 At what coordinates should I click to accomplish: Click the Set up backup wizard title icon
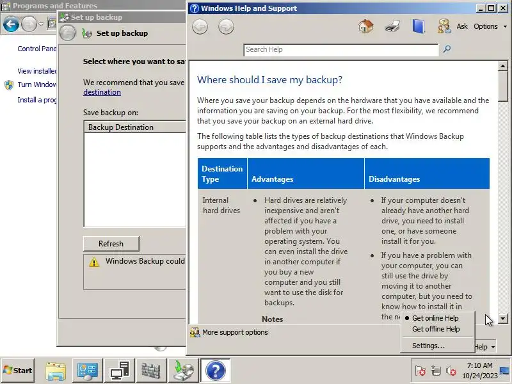coord(87,33)
